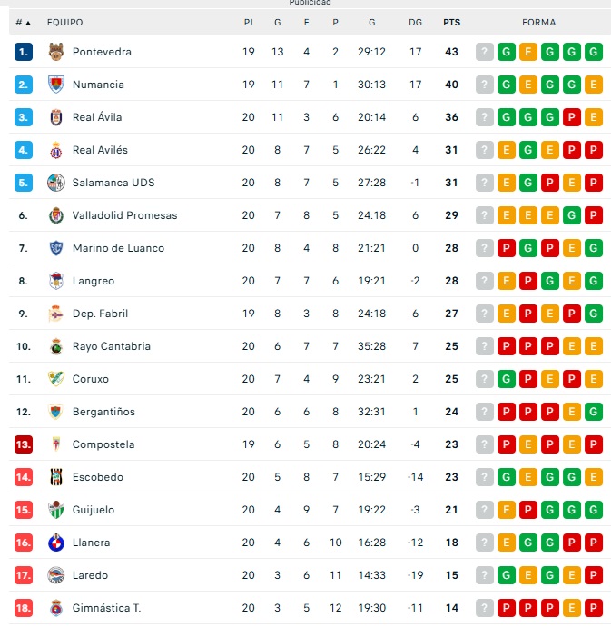Select the Llanera club logo
The height and width of the screenshot is (628, 611).
click(55, 543)
